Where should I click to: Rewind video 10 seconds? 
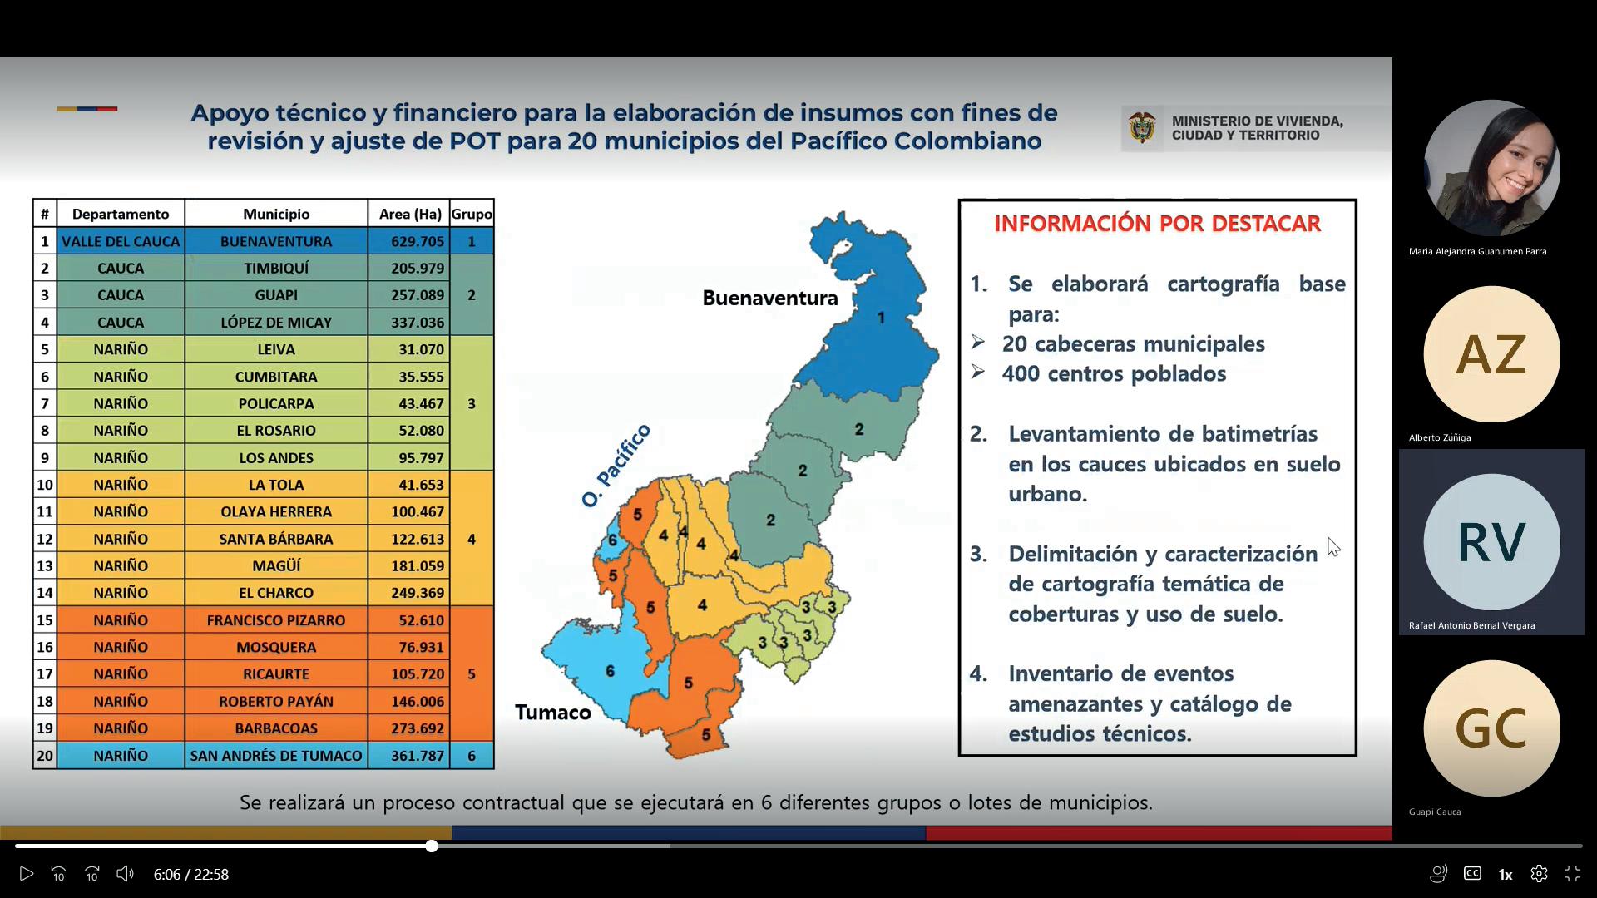(59, 874)
